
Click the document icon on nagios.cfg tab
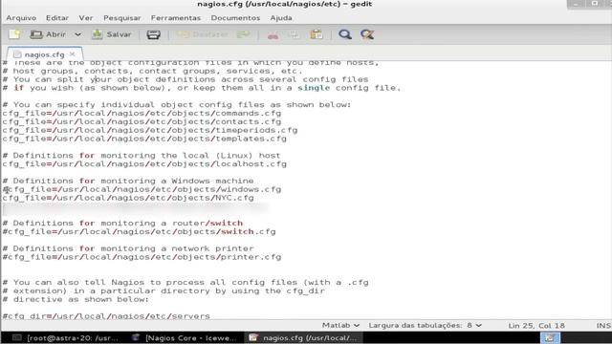pos(17,54)
